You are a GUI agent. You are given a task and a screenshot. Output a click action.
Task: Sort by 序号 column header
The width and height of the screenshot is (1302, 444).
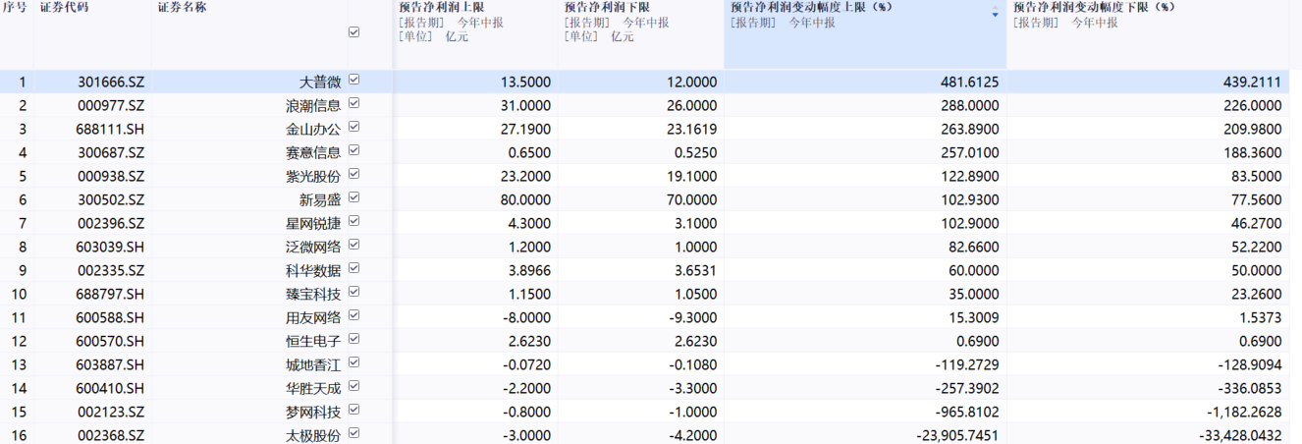click(x=14, y=7)
